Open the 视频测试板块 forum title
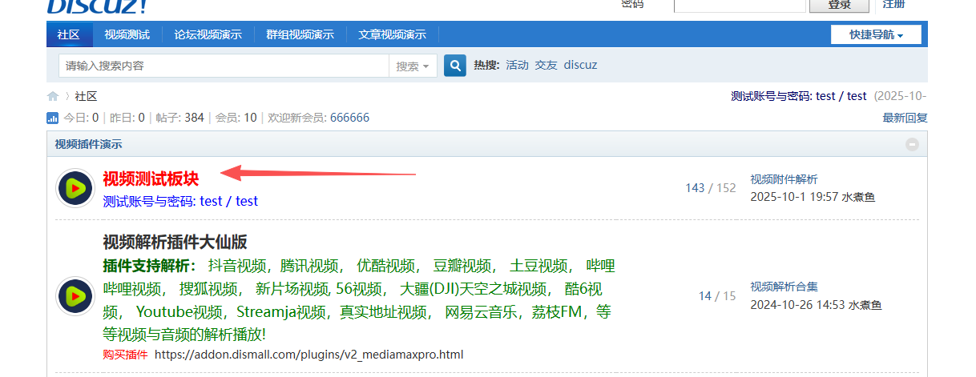Image resolution: width=976 pixels, height=377 pixels. (x=151, y=178)
